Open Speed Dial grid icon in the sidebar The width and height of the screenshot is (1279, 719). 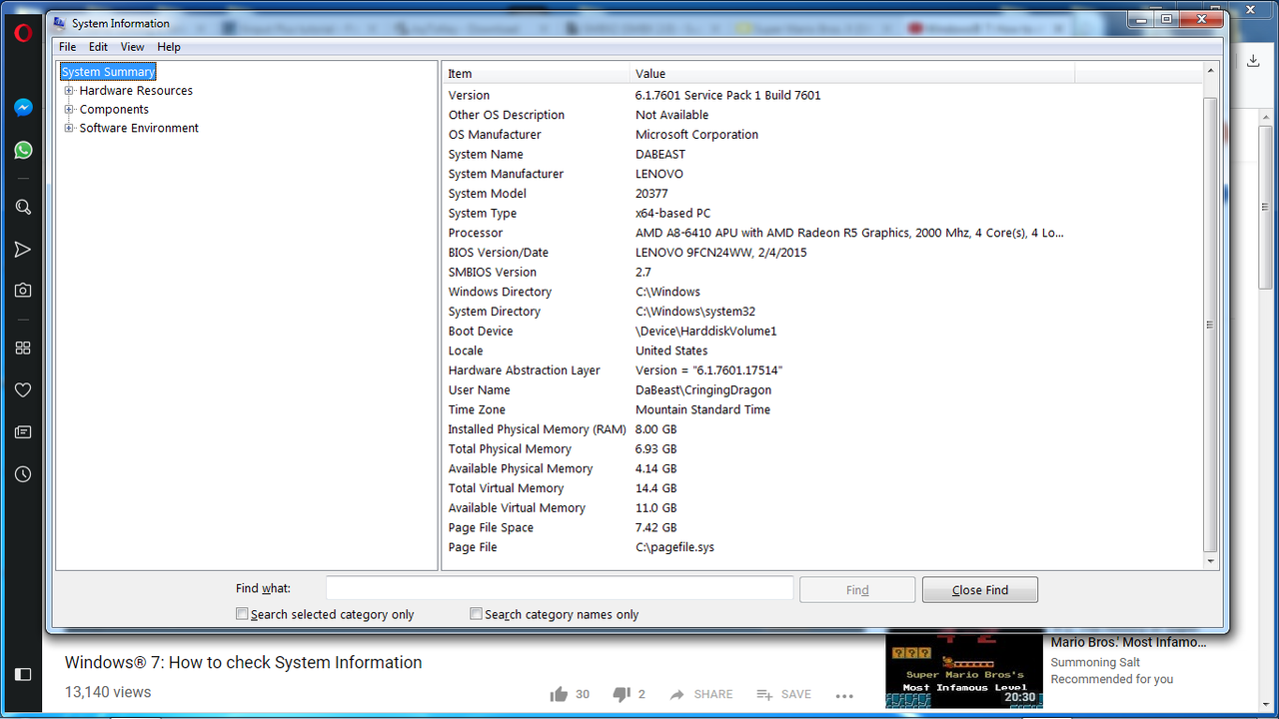23,349
